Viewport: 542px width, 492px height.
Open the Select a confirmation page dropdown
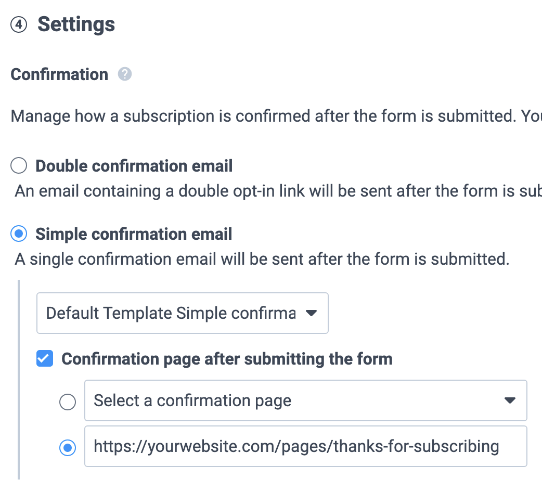pos(306,400)
